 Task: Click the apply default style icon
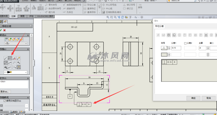click(x=6, y=39)
